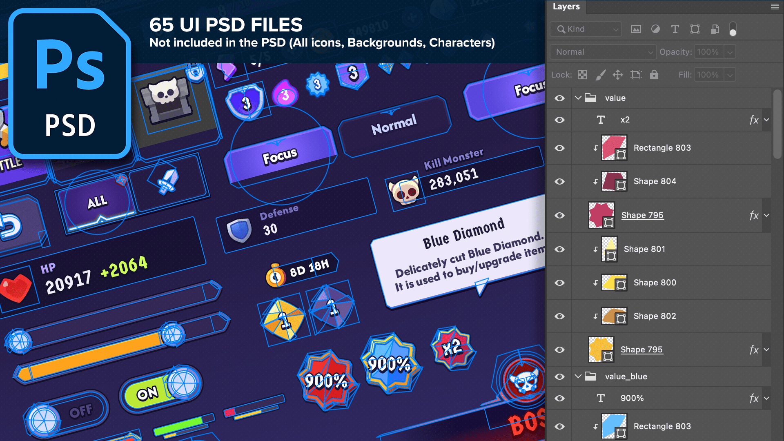Click the lock all padlock icon
The width and height of the screenshot is (784, 441).
point(654,75)
